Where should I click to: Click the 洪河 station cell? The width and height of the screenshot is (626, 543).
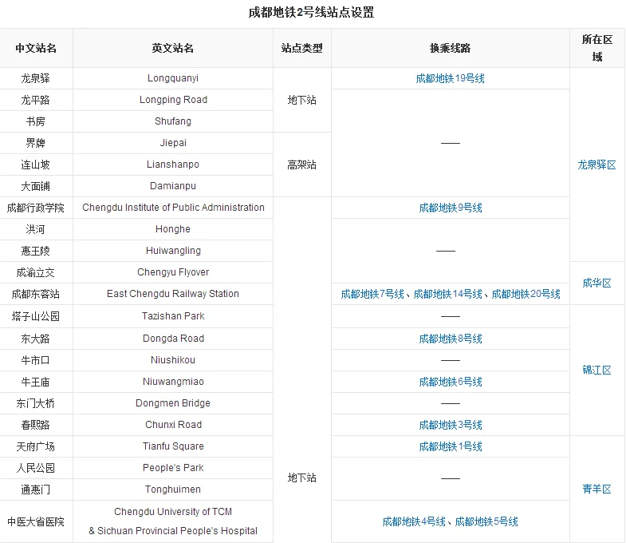pyautogui.click(x=36, y=229)
